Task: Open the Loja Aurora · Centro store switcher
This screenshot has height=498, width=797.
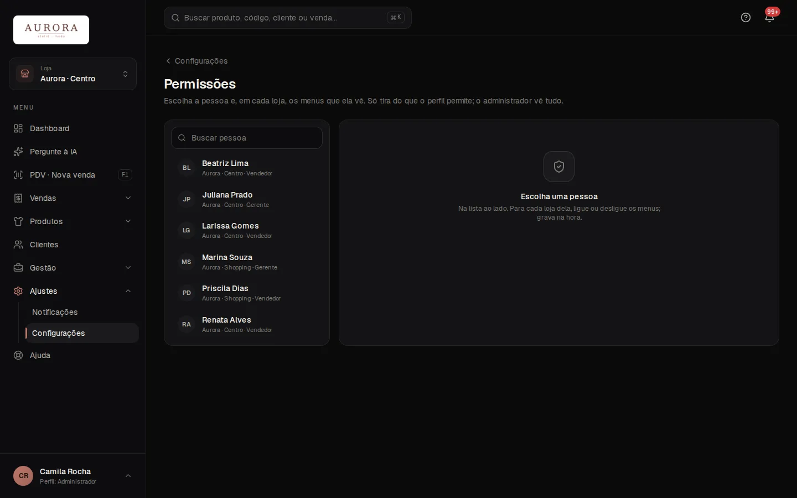Action: [73, 74]
